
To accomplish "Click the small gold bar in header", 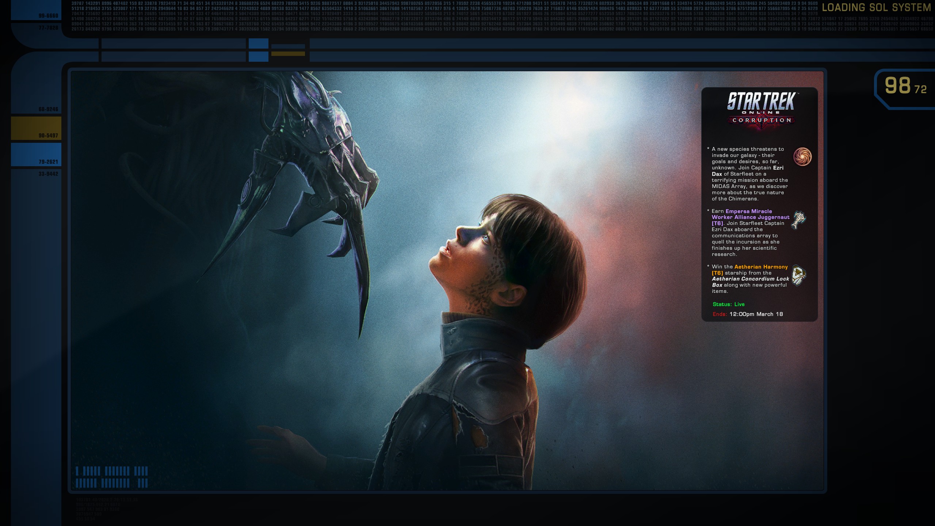I will [288, 54].
